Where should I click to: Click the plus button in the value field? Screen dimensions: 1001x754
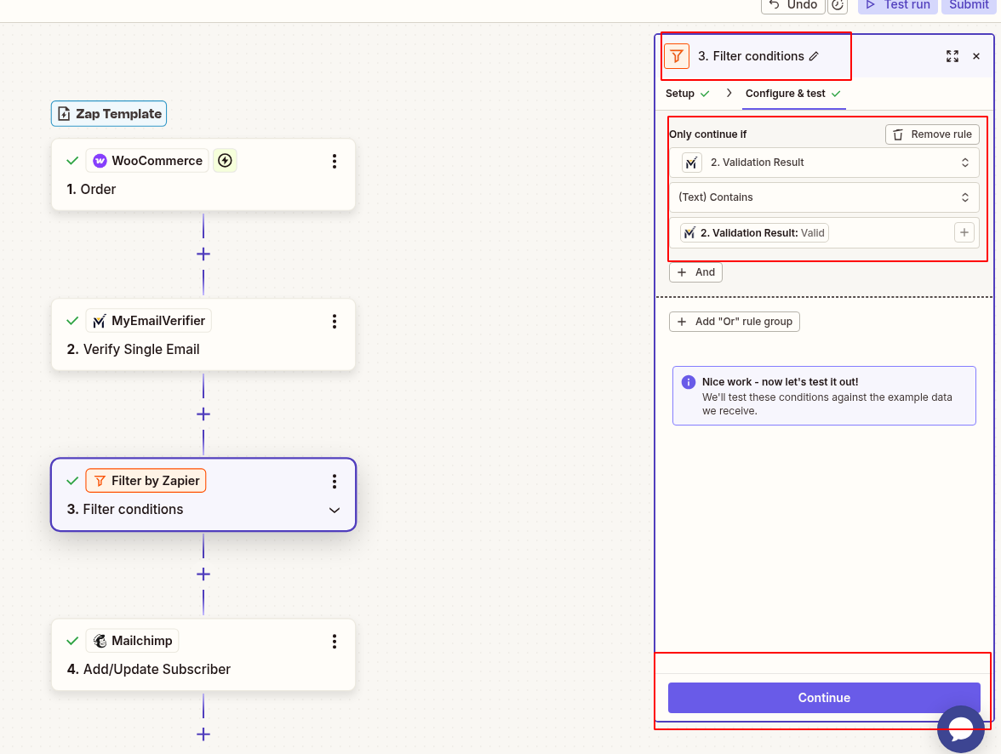click(964, 231)
